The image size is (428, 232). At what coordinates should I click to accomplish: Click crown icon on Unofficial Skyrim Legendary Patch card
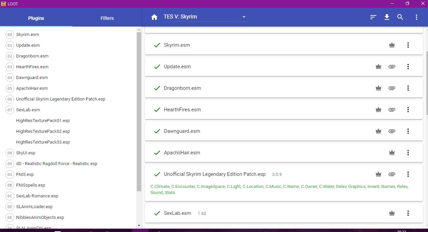click(x=378, y=174)
